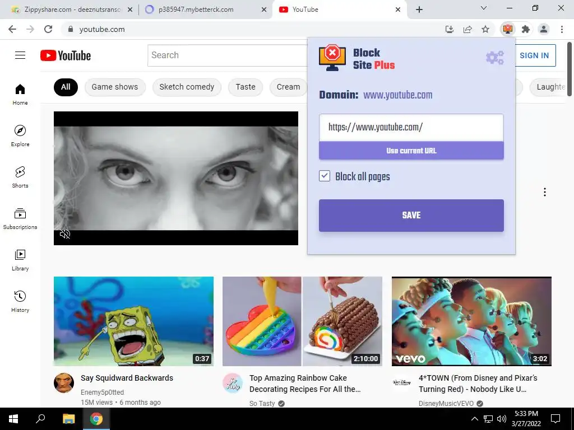Click install app icon in address bar
Screen dimensions: 574x430
pyautogui.click(x=450, y=29)
